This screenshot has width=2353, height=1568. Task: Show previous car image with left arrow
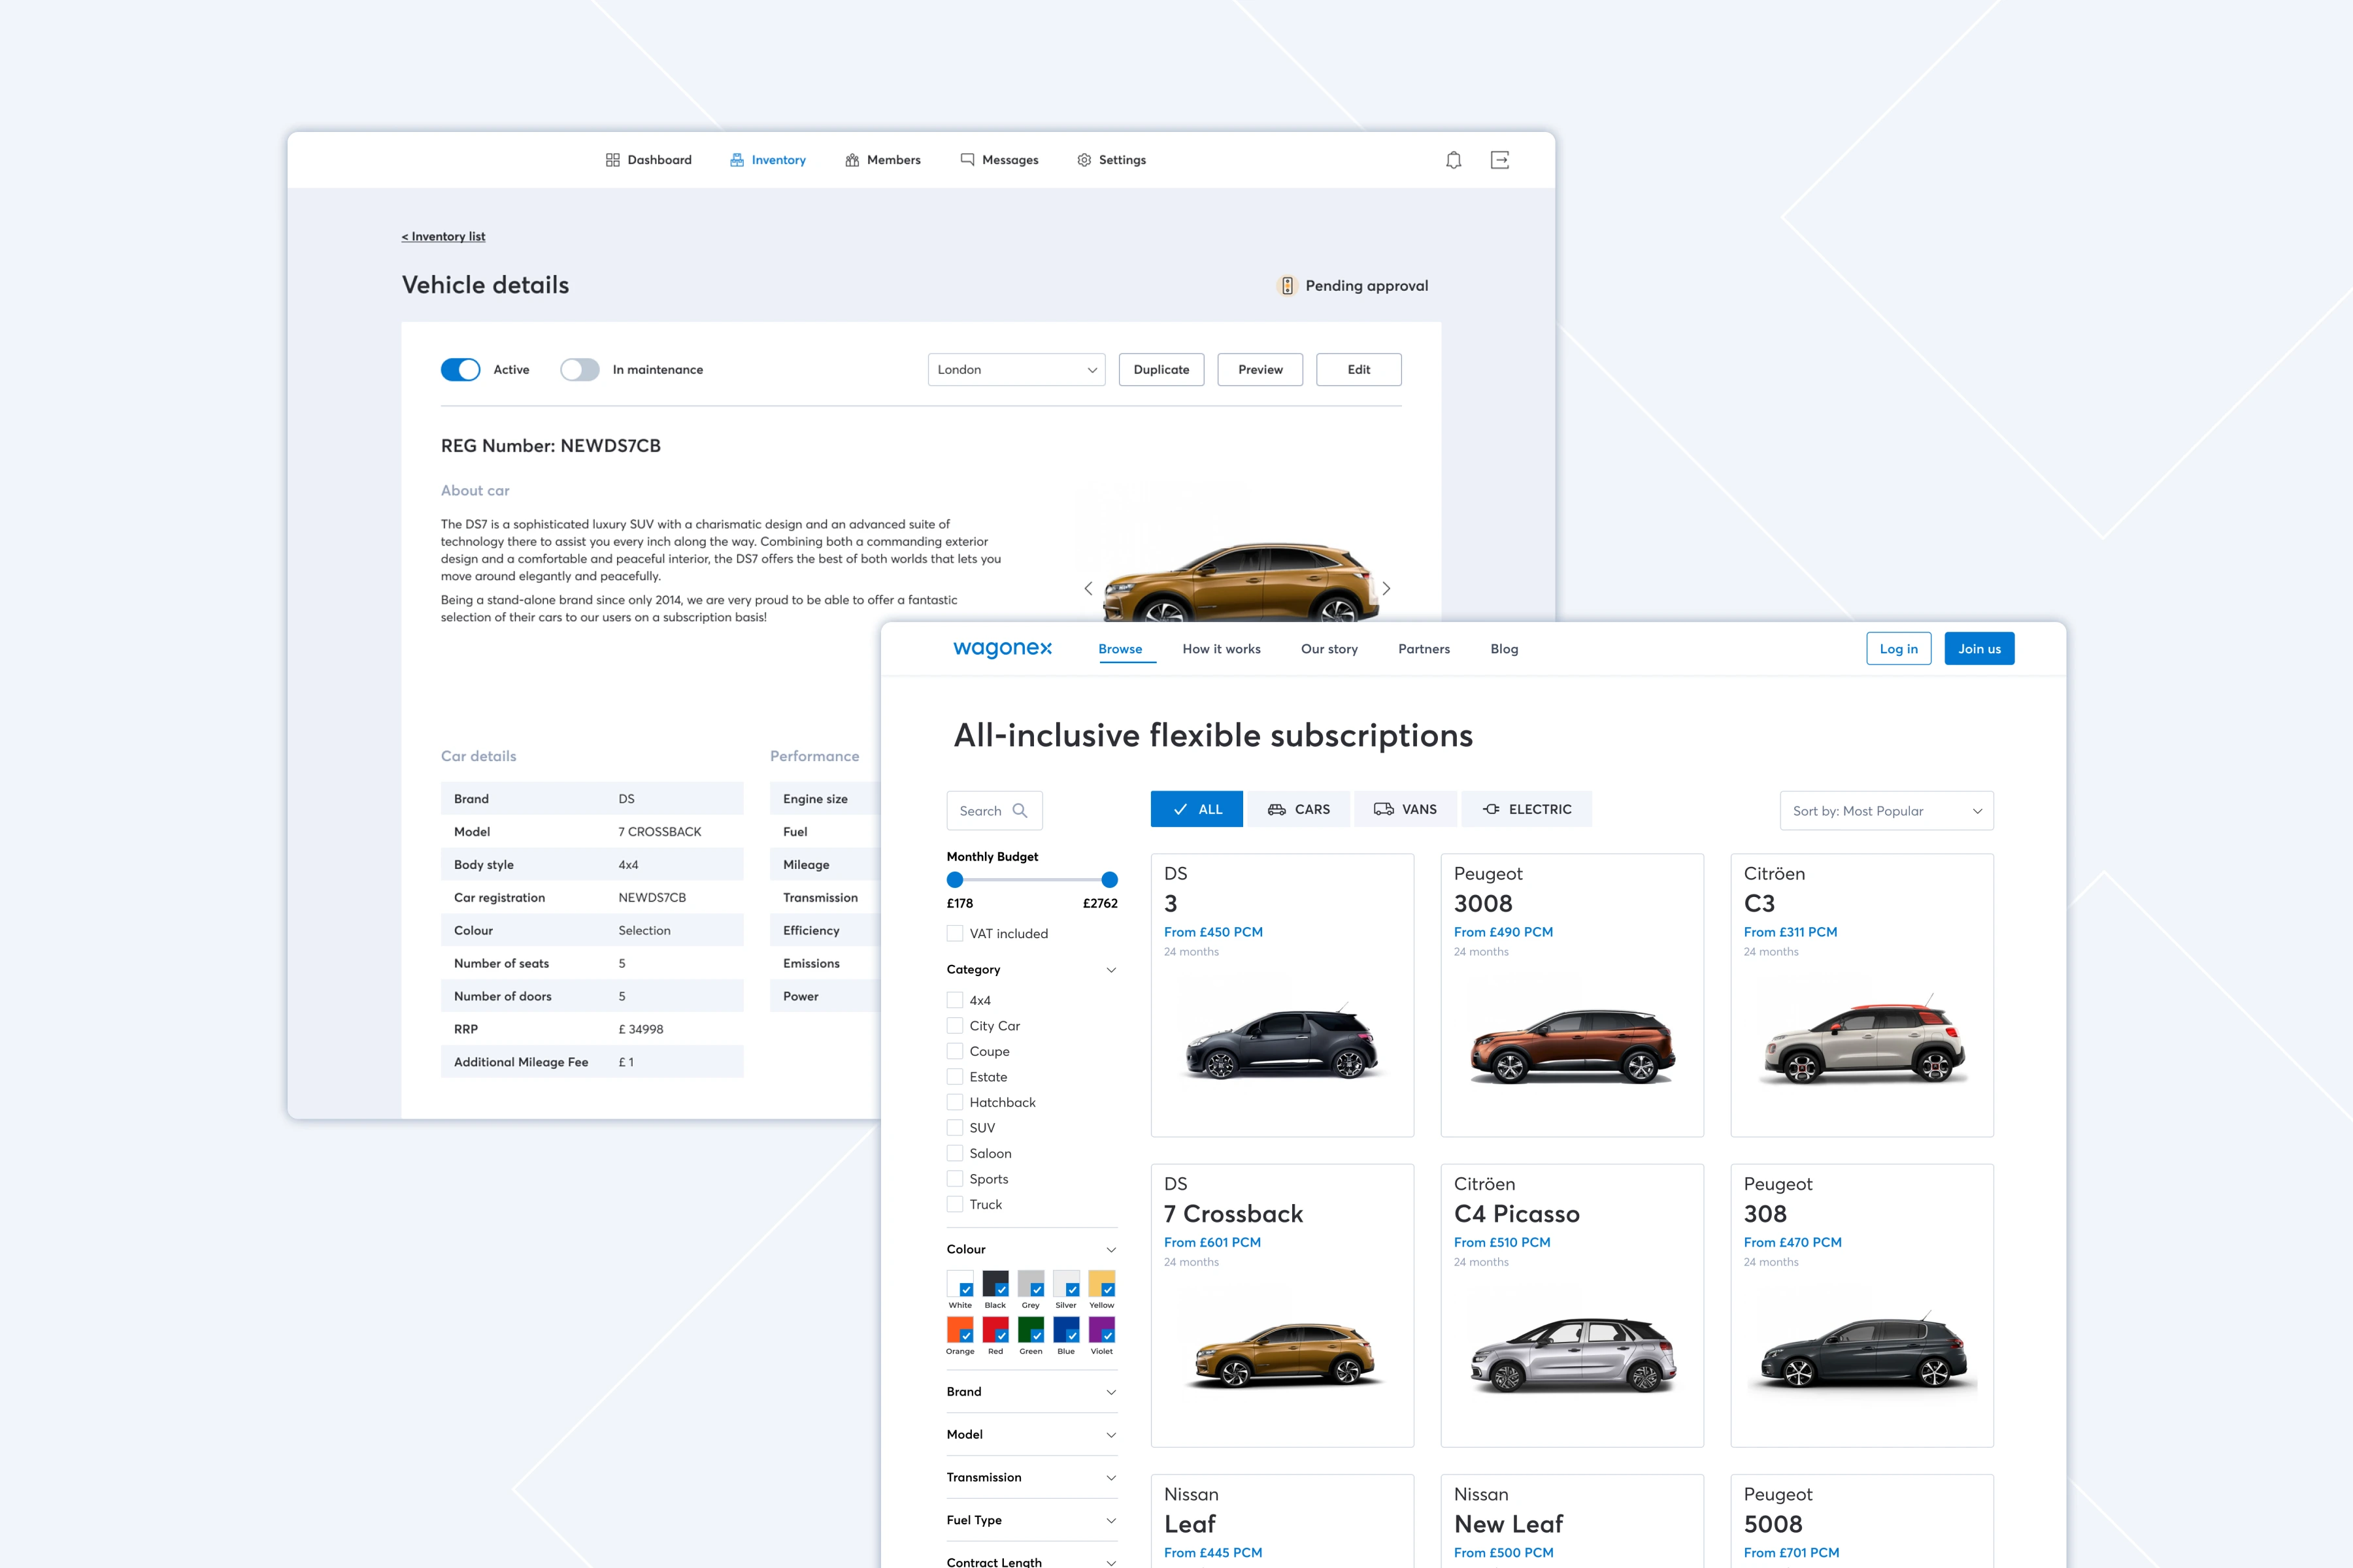click(1088, 589)
